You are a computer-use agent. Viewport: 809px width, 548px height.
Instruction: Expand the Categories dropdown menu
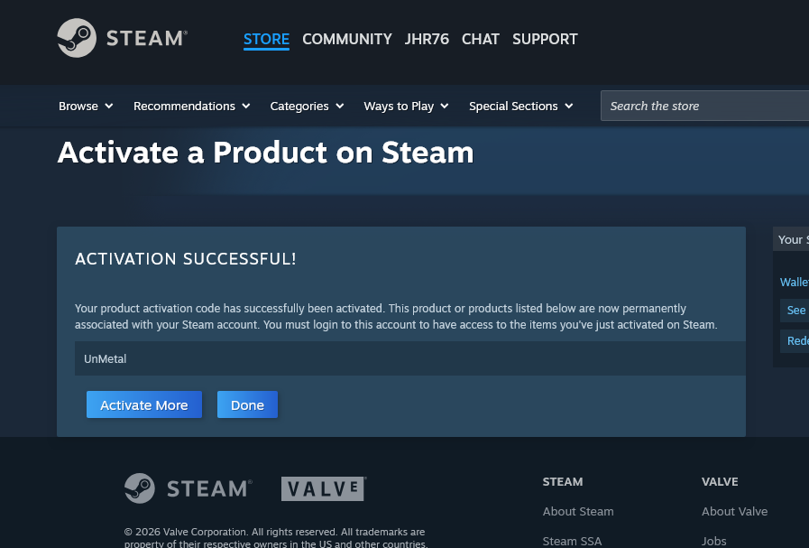click(307, 106)
